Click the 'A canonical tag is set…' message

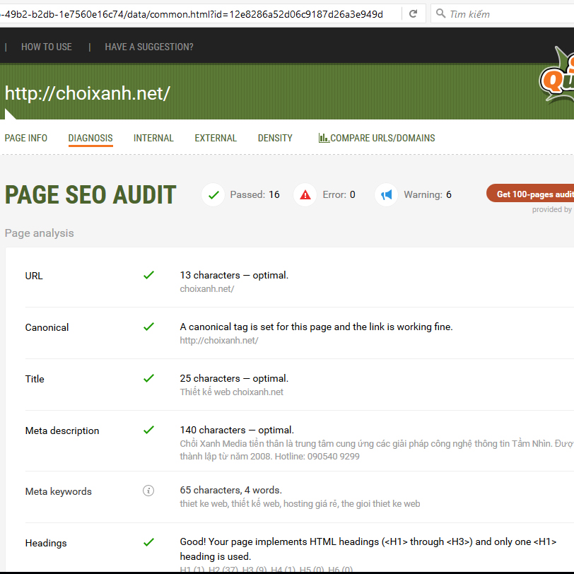pyautogui.click(x=316, y=327)
